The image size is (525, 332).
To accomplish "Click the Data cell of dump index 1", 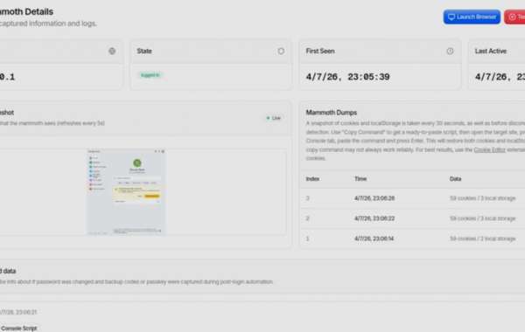I will 482,239.
